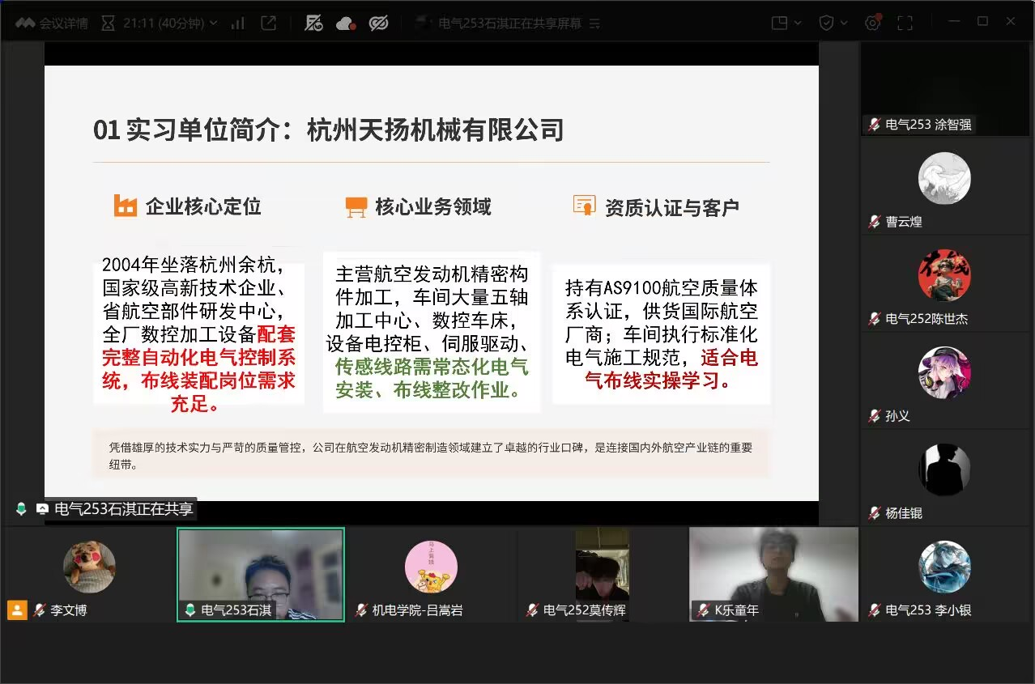Click muted mic icon beside 杨佳锟
The image size is (1035, 684).
[874, 513]
